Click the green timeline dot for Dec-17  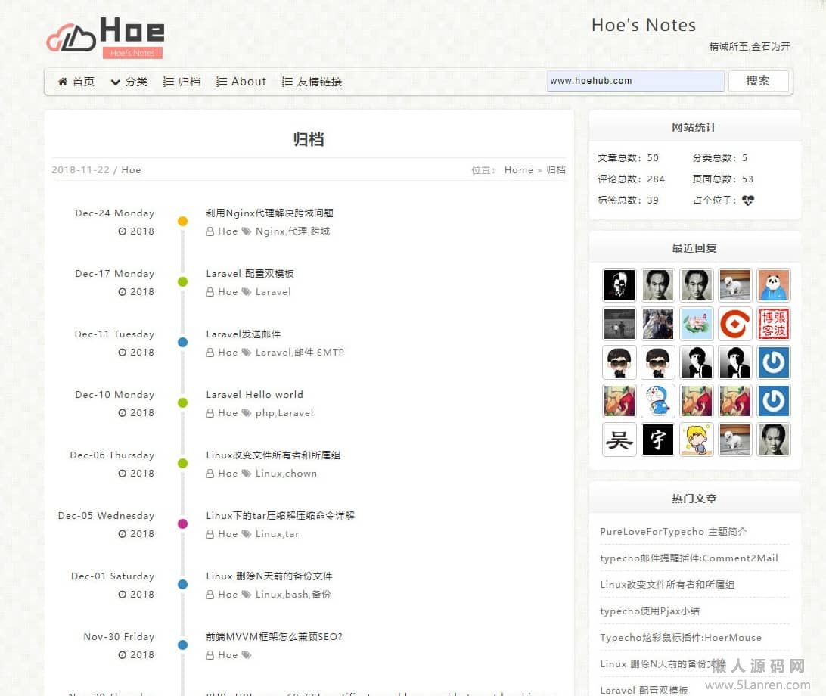tap(183, 282)
